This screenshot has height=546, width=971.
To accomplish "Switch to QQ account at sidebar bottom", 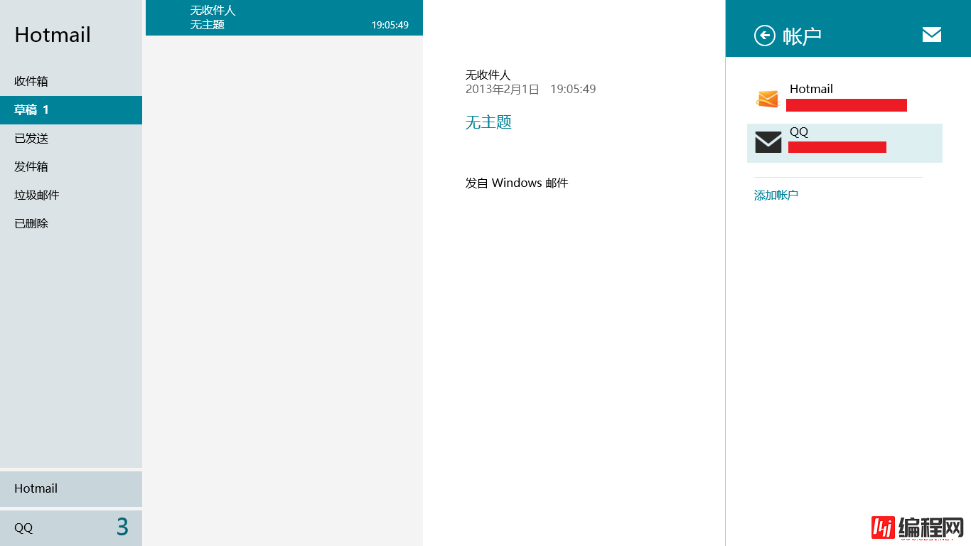I will pos(71,528).
